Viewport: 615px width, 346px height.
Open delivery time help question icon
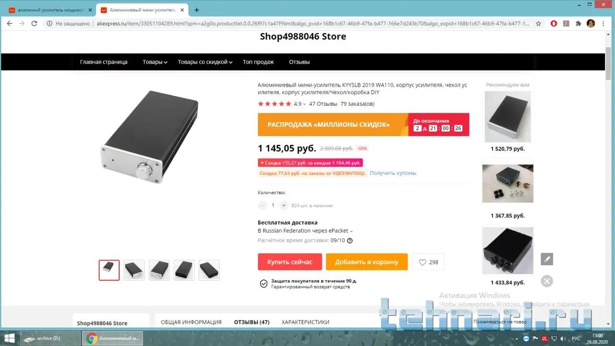[x=350, y=240]
